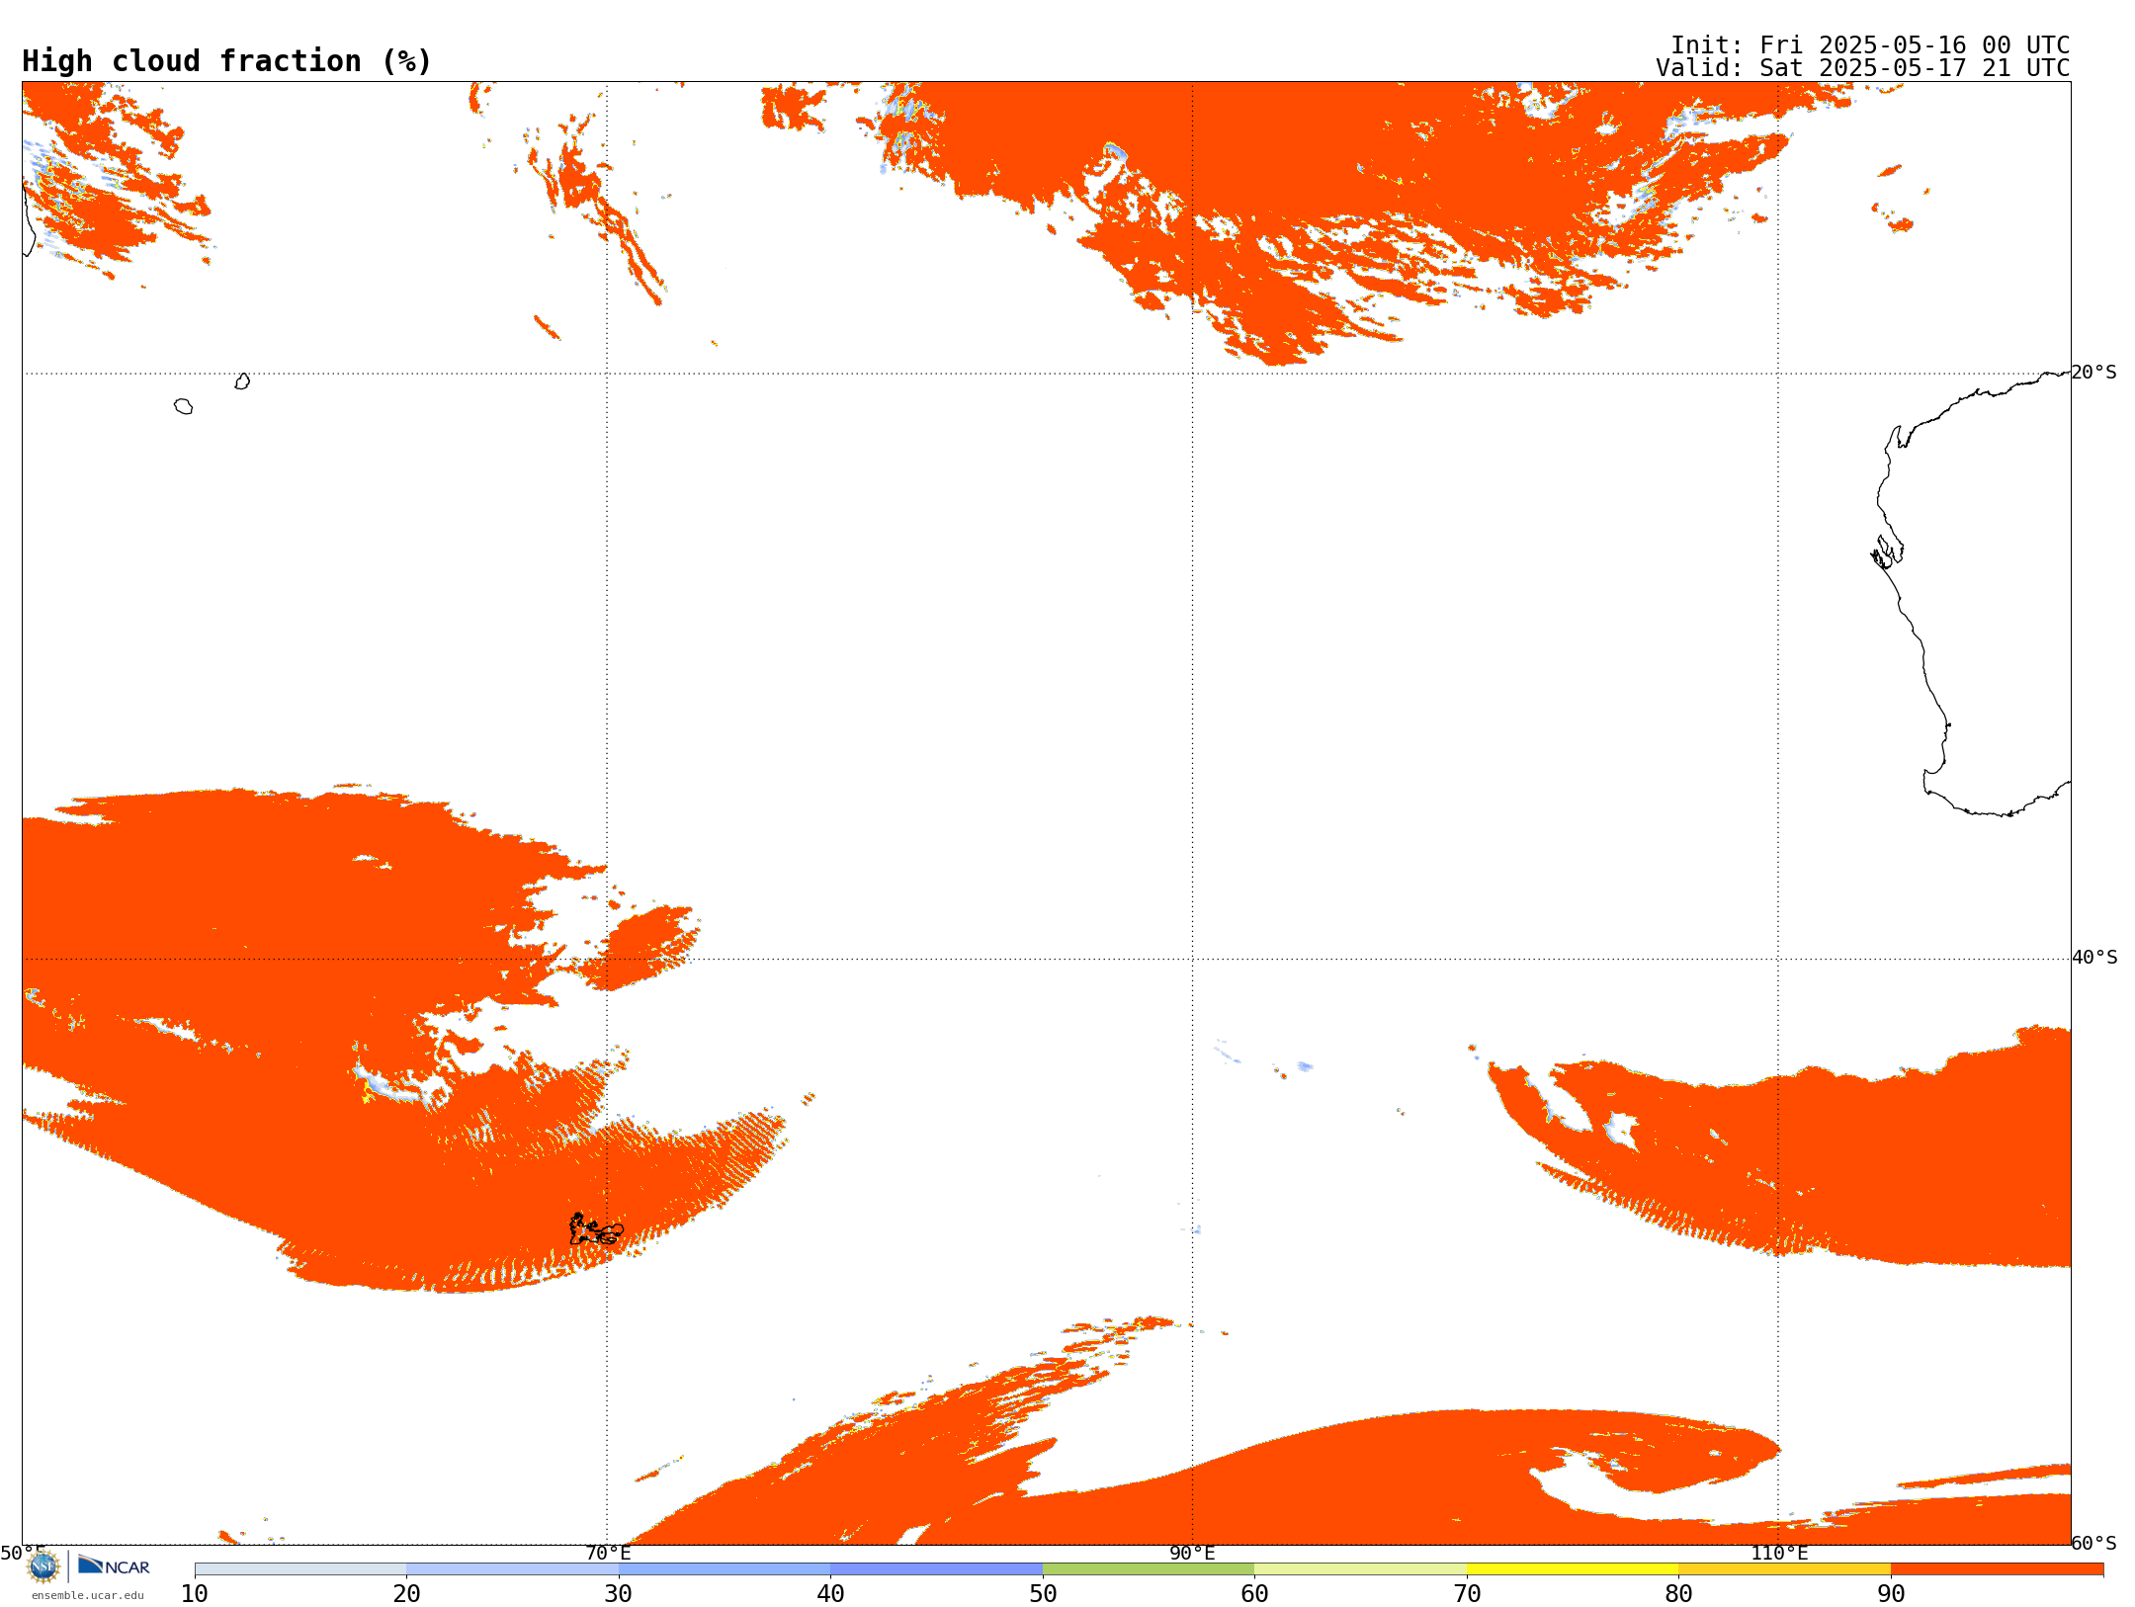Click the blue 30-40 colorbar segment
The width and height of the screenshot is (2135, 1607).
[x=725, y=1569]
